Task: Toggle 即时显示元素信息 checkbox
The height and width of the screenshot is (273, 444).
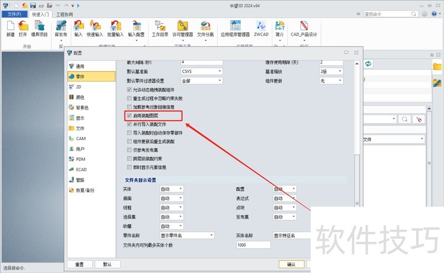Action: point(129,167)
